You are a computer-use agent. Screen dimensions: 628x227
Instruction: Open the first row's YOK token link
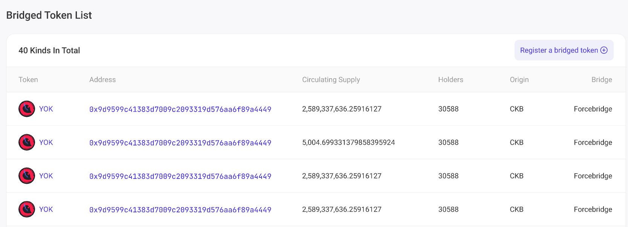tap(46, 109)
